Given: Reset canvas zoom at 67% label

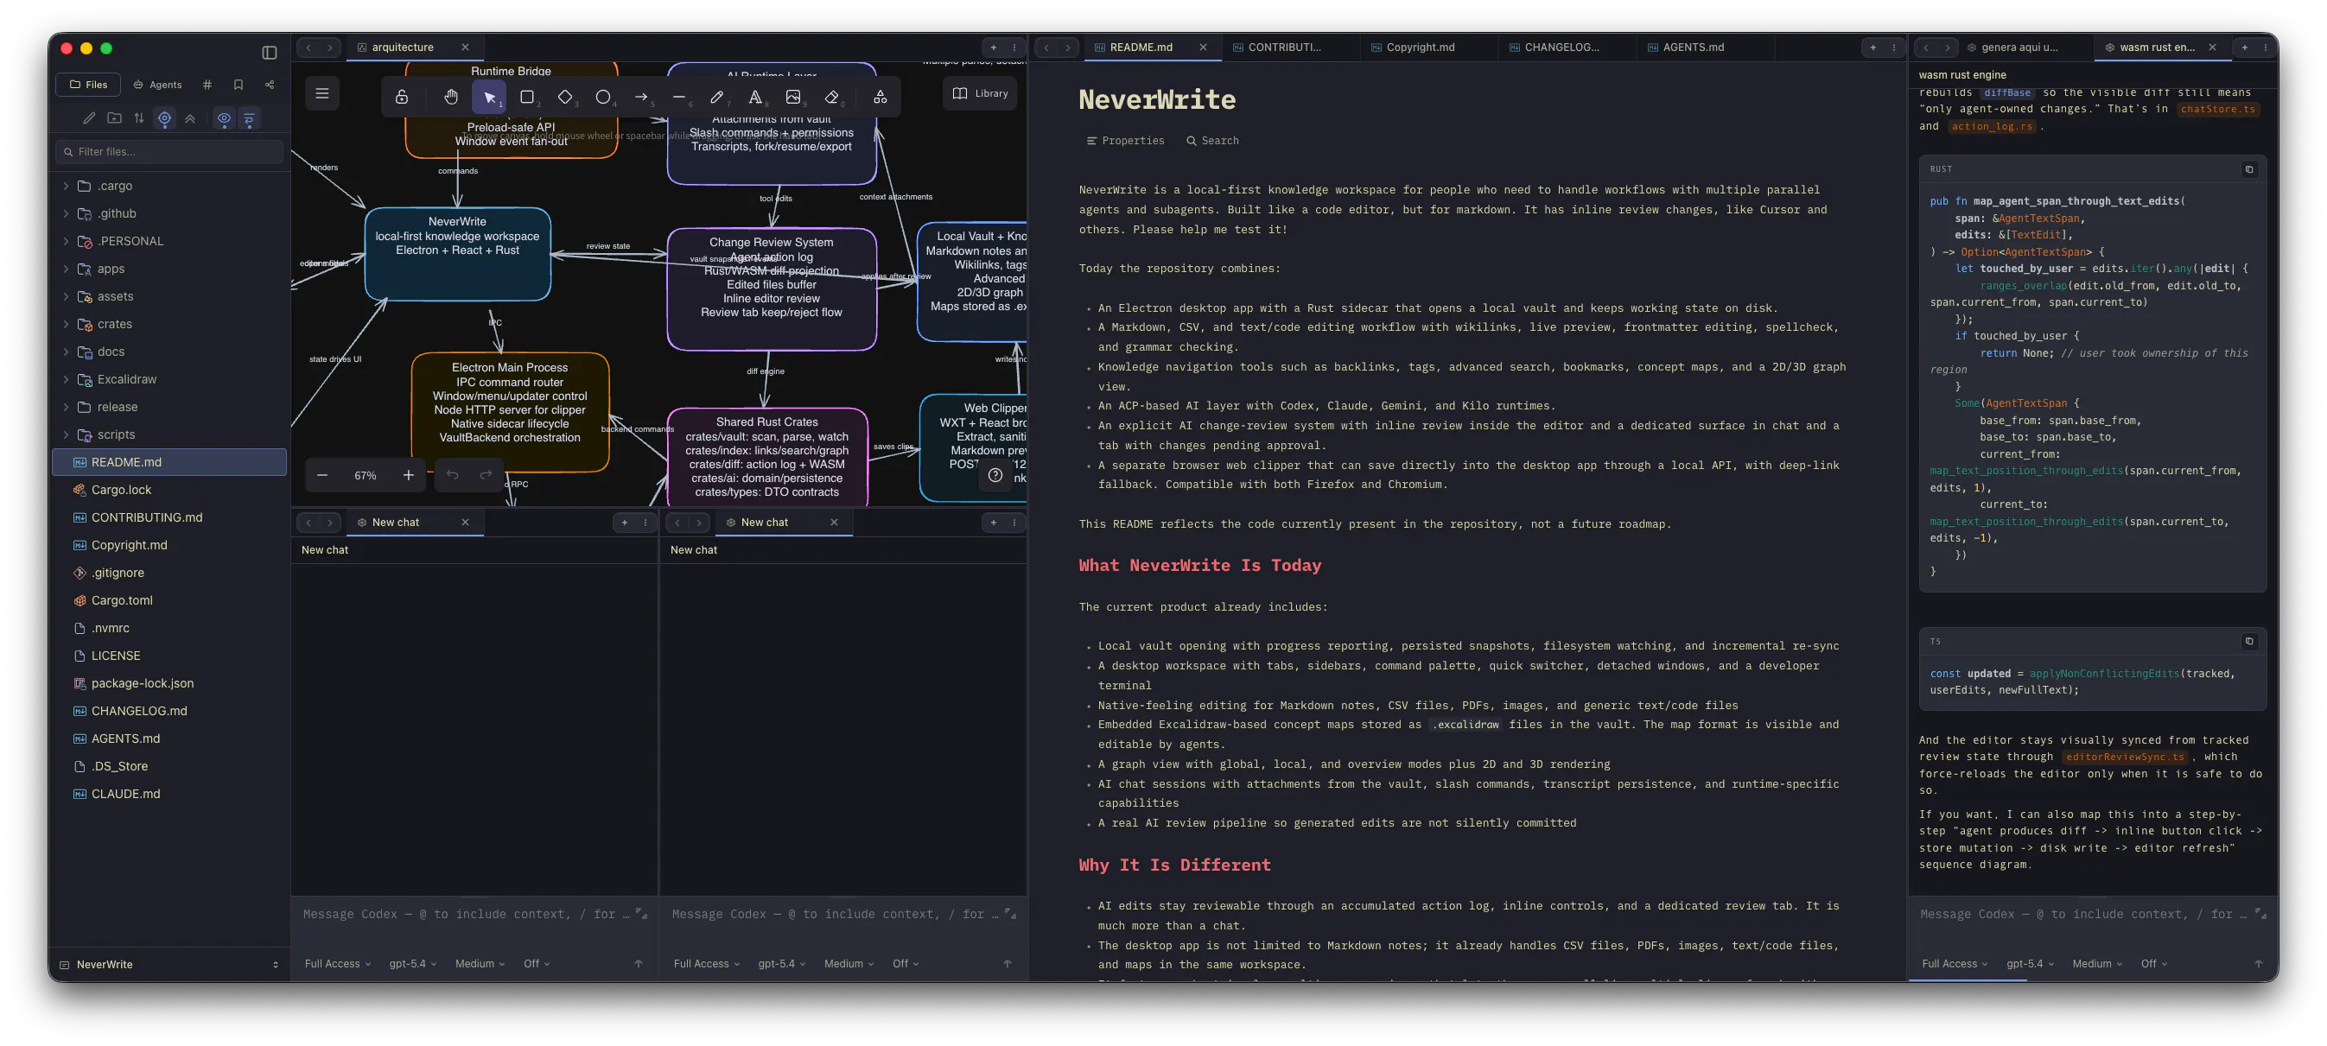Looking at the screenshot, I should tap(365, 475).
